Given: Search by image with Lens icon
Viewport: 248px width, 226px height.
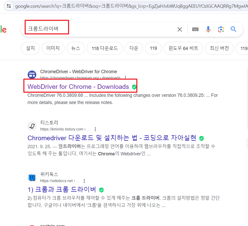Looking at the screenshot, I should (221, 29).
